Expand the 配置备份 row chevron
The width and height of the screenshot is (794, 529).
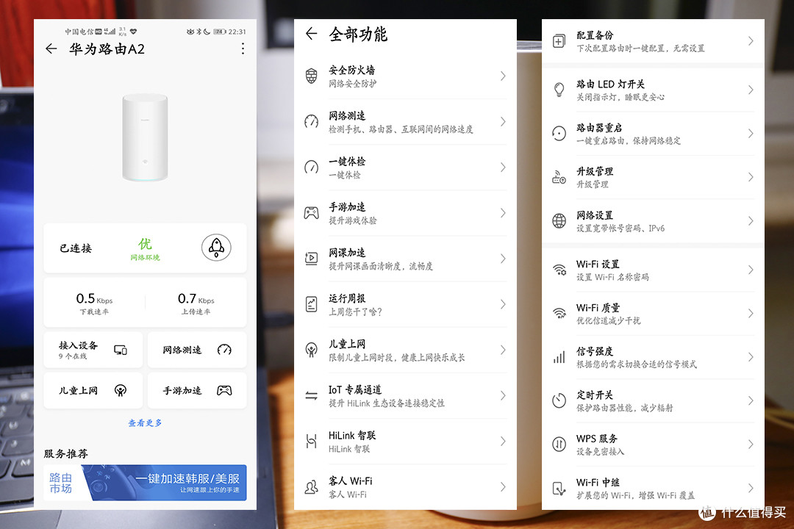(x=751, y=41)
